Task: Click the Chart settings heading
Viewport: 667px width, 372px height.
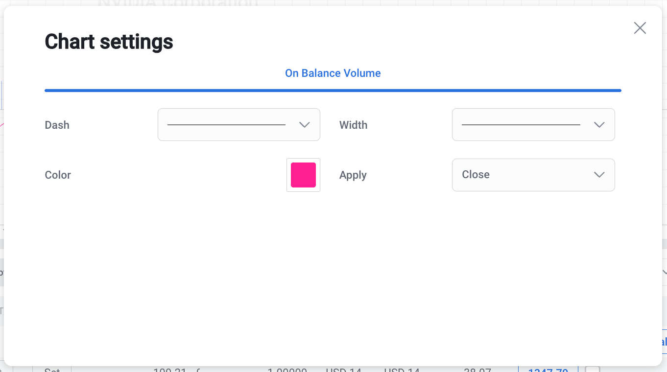Action: click(x=109, y=42)
